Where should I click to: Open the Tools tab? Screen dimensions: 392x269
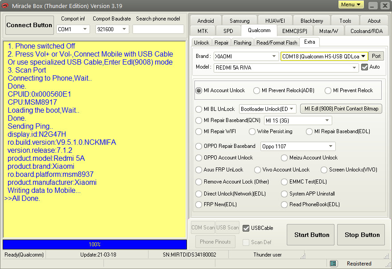coord(345,21)
